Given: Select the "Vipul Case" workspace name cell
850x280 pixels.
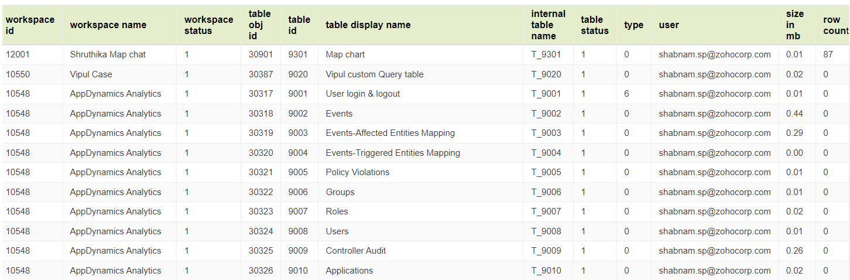Looking at the screenshot, I should tap(91, 74).
